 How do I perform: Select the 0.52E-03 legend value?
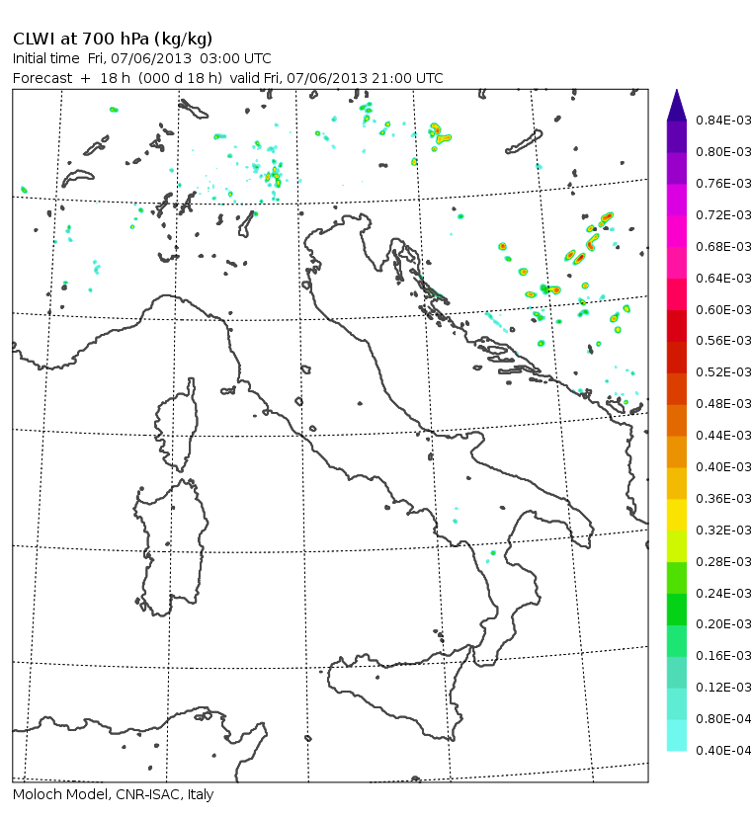click(x=723, y=372)
